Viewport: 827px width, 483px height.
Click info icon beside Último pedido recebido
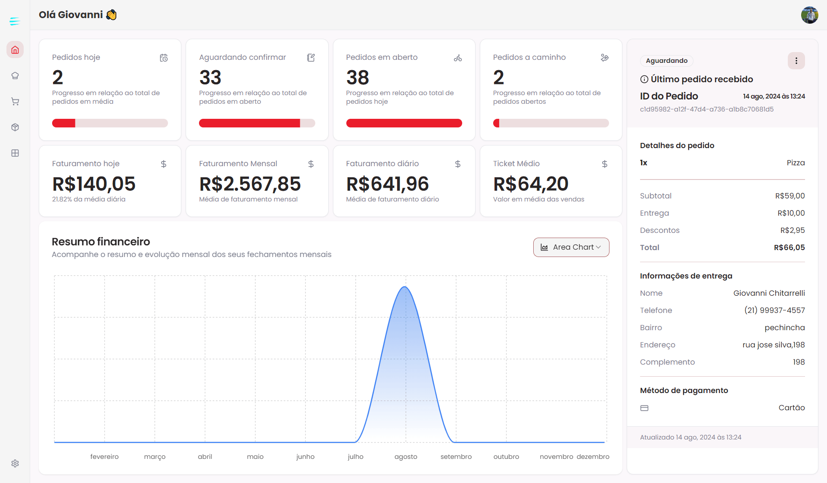(644, 79)
